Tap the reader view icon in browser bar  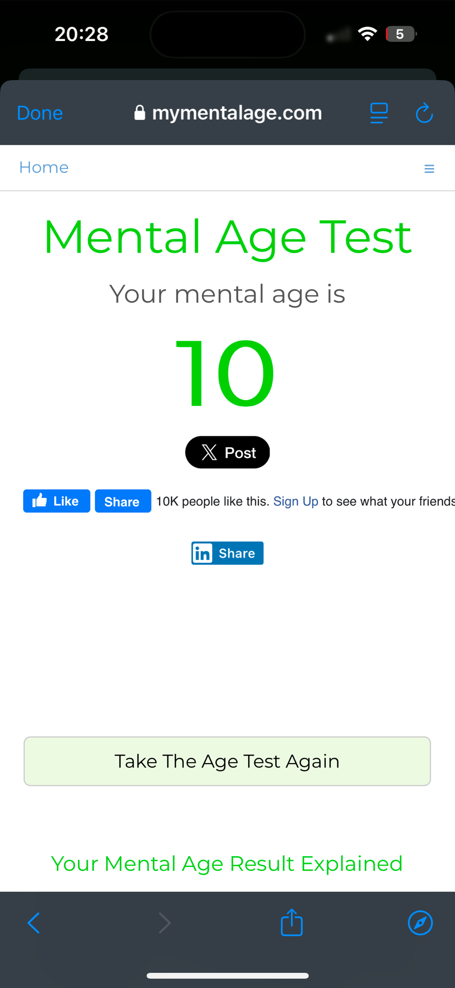379,113
